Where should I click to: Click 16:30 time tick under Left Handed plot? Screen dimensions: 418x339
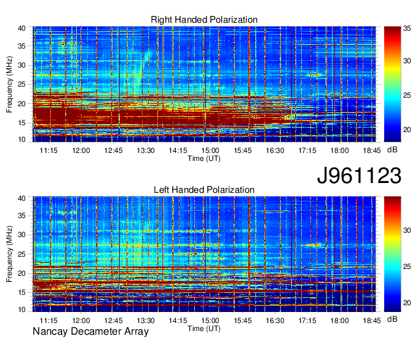(275, 321)
